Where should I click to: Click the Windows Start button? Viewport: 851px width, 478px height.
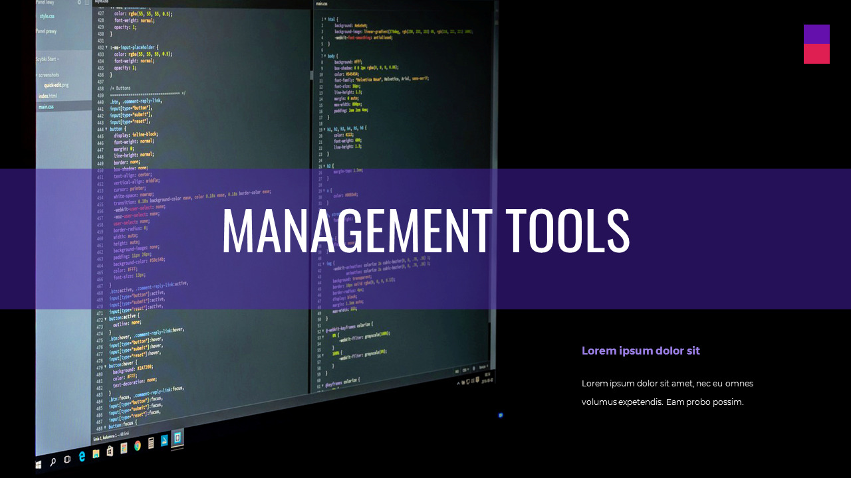(x=38, y=463)
